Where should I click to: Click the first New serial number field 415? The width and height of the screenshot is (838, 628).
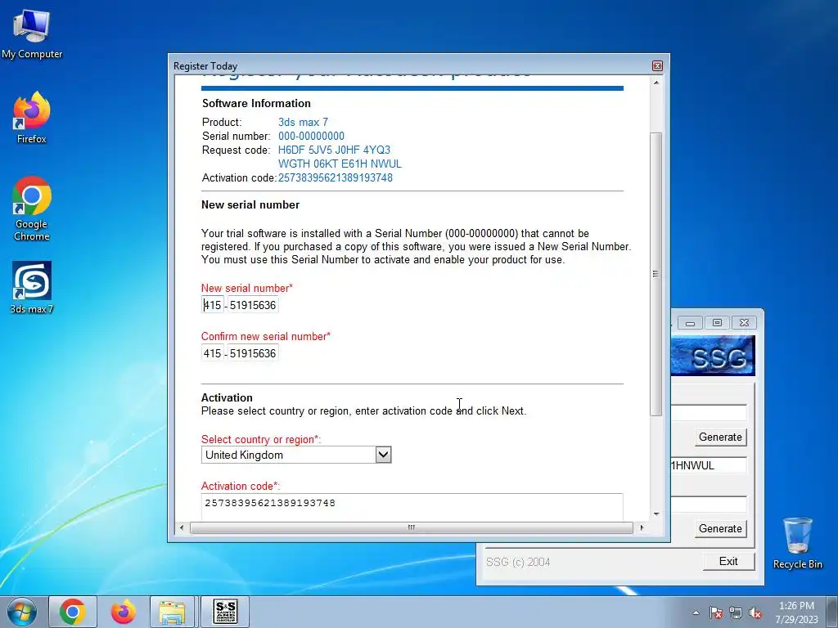212,305
